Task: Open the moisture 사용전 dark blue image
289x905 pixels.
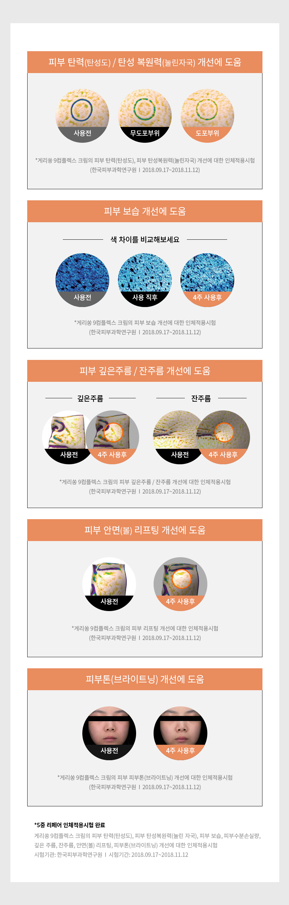Action: [x=82, y=280]
